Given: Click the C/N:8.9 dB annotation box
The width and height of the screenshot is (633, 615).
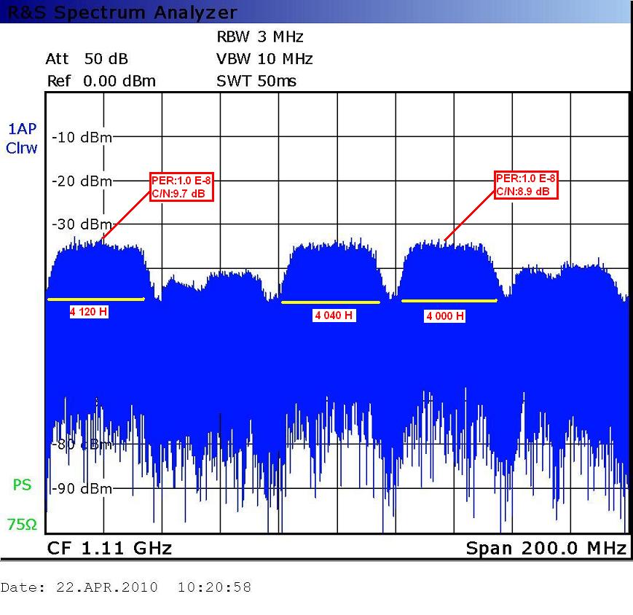Looking at the screenshot, I should coord(526,185).
